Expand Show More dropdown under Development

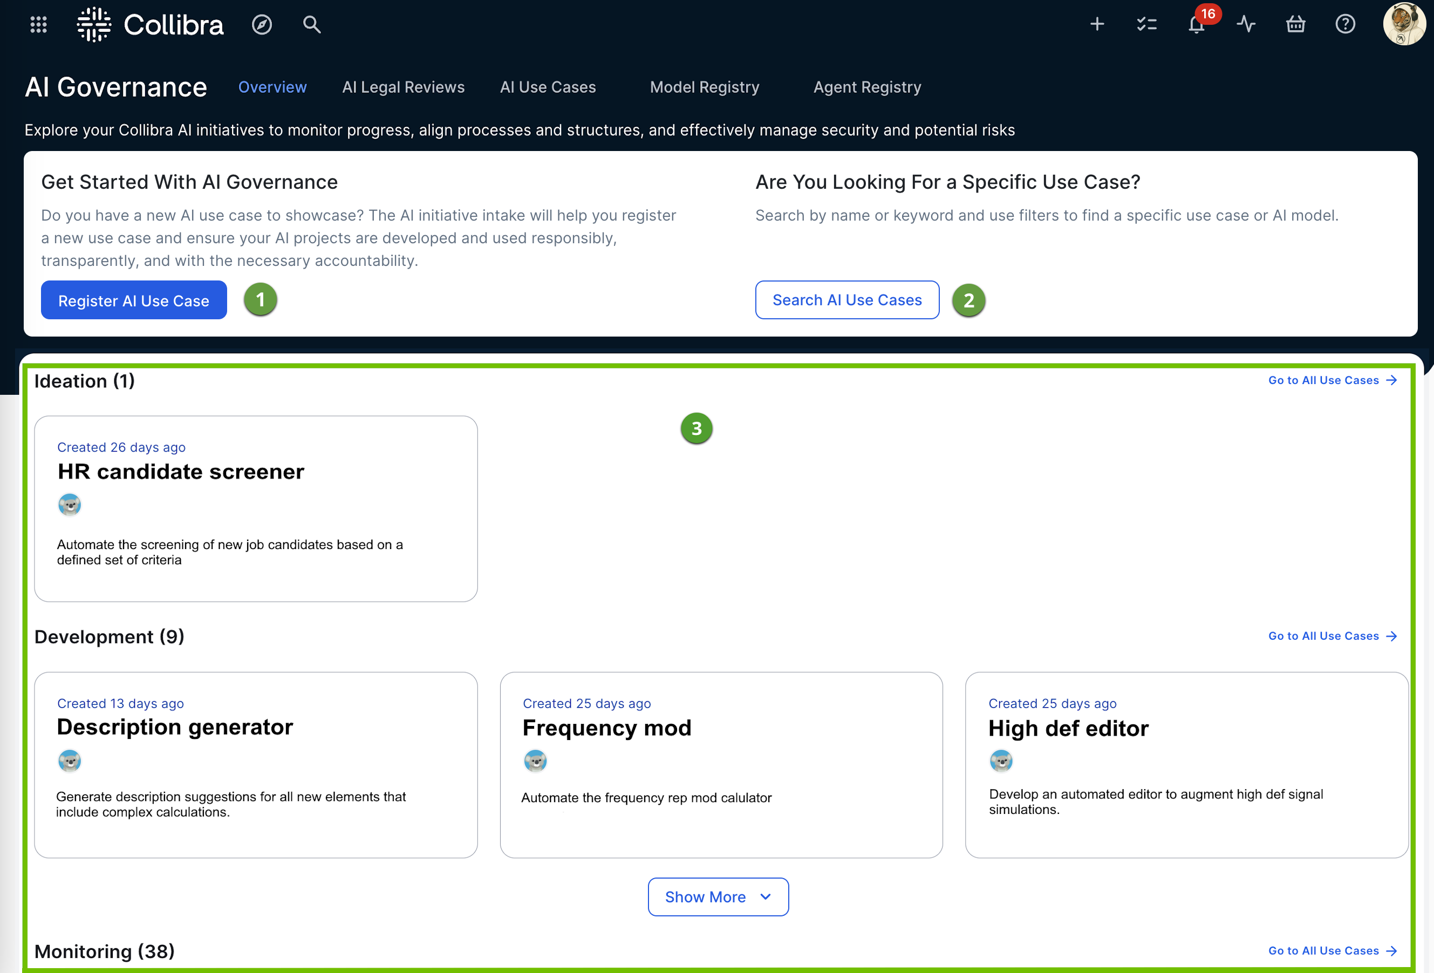718,896
